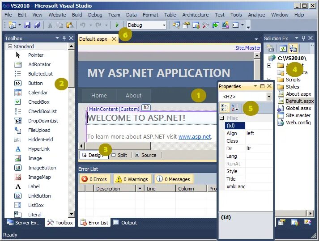Collapse the Misc category in Properties

pyautogui.click(x=222, y=118)
